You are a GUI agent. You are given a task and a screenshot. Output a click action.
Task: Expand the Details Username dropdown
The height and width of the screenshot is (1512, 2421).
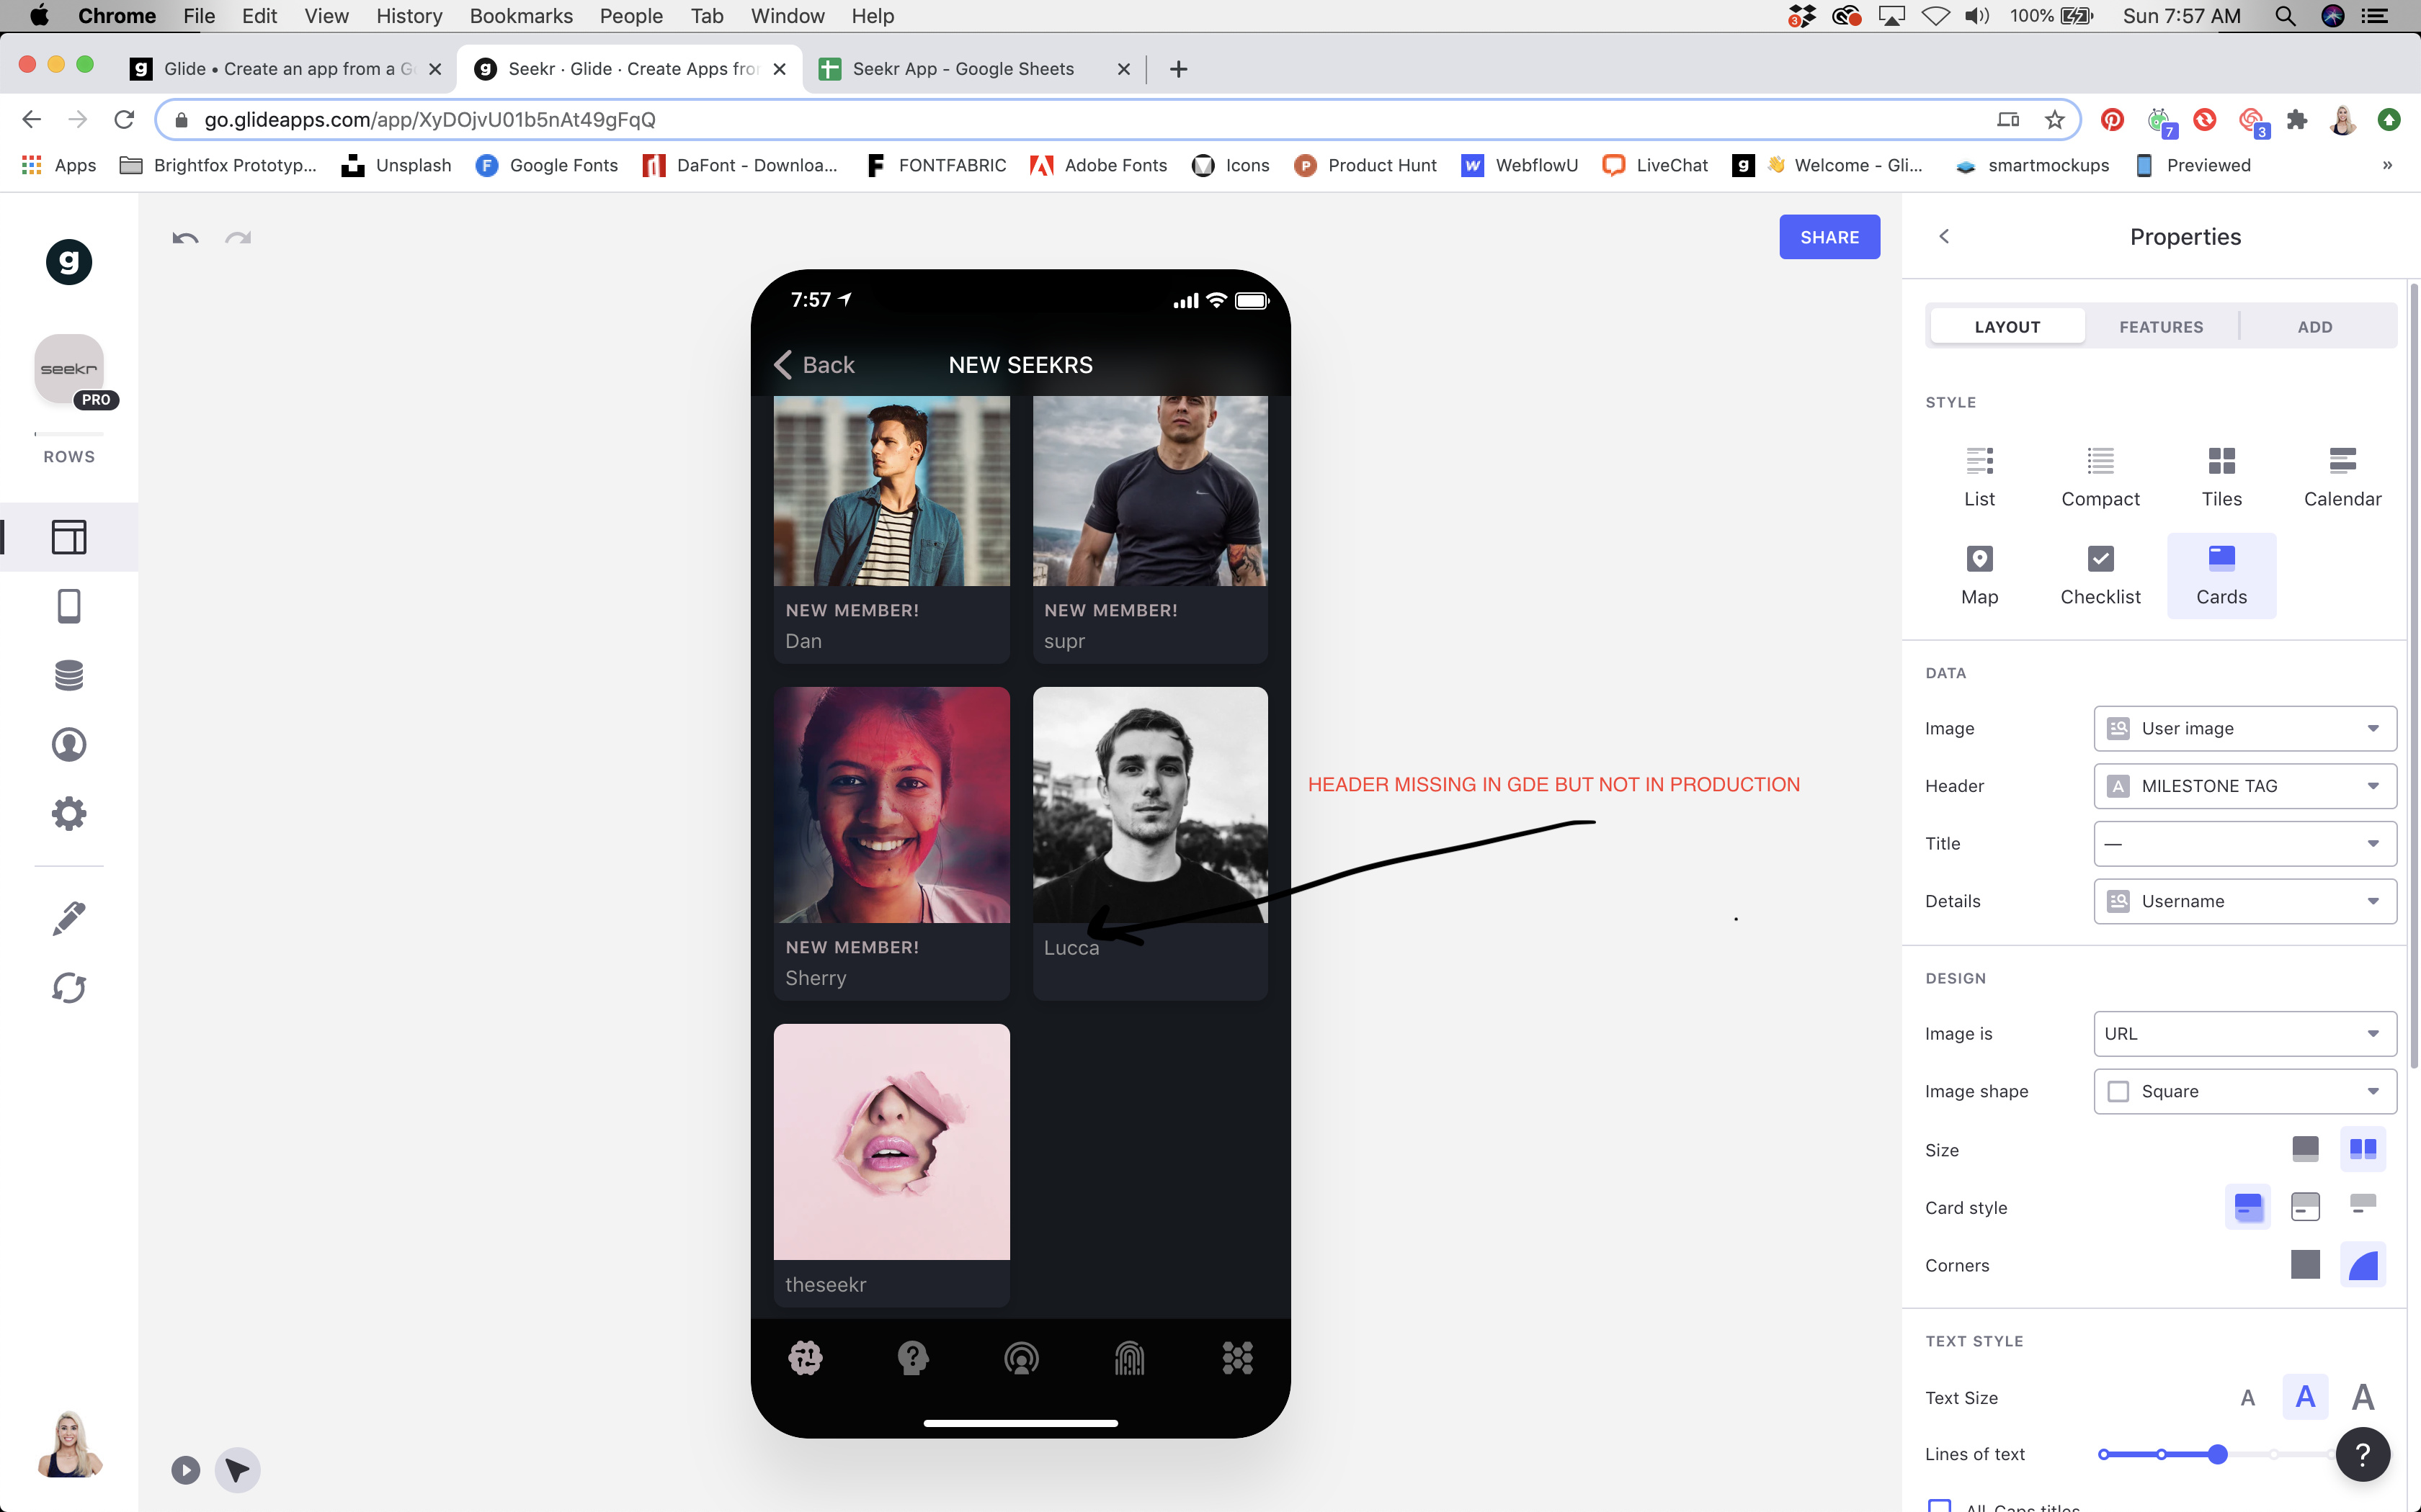coord(2244,901)
